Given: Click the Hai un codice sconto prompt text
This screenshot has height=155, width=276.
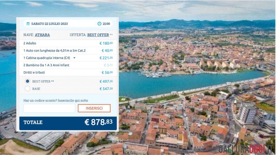Looking at the screenshot, I should [x=56, y=101].
